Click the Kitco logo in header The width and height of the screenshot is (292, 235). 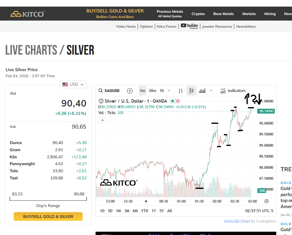[27, 14]
